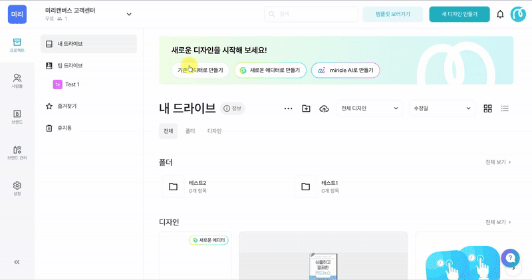Open 사람들 people section in left rail

point(17,80)
